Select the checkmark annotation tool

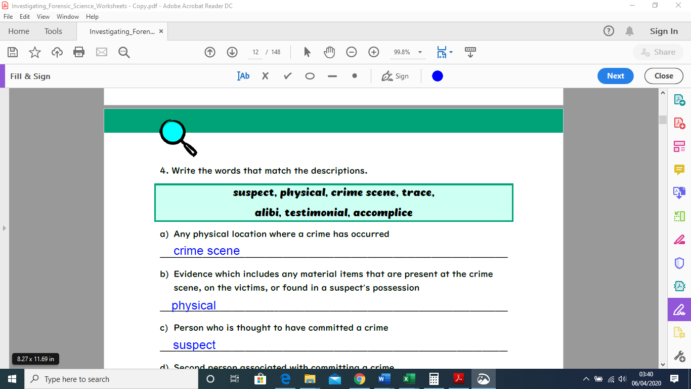287,76
